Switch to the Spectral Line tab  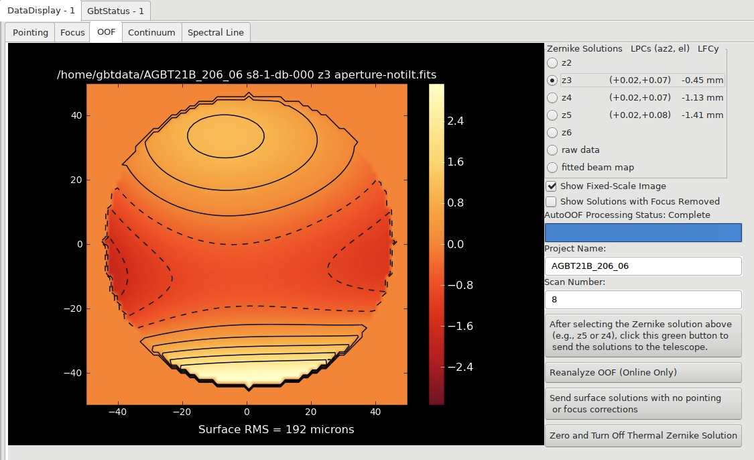215,32
